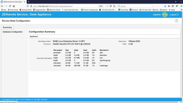
Task: Click the 7.3 GB used value
Action: [77, 63]
